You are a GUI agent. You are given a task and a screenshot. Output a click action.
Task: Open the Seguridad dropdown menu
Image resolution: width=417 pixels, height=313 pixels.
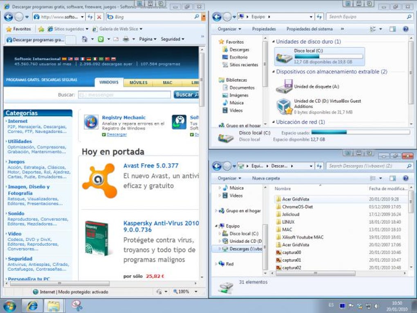coord(173,39)
